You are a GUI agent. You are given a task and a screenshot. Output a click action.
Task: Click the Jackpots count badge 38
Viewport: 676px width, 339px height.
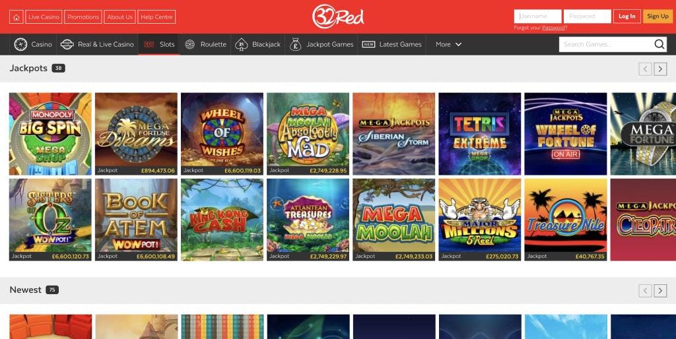[58, 68]
